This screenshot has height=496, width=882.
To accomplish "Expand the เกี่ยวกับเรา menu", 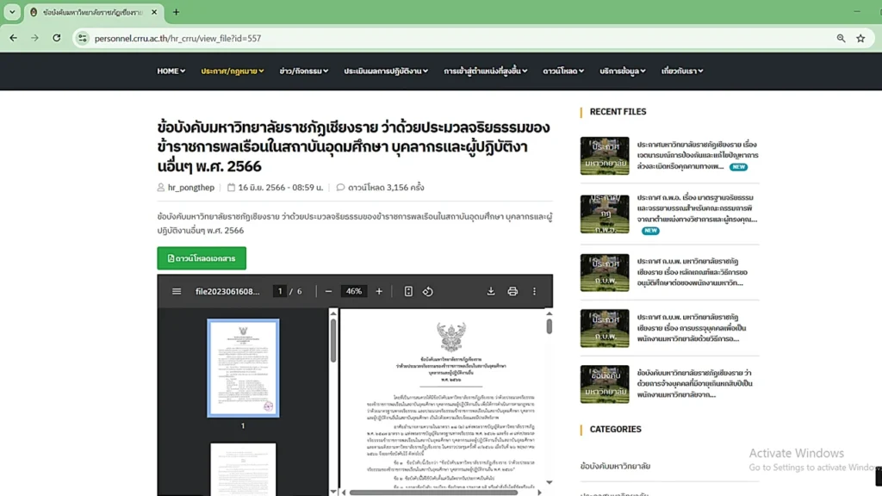I will tap(682, 71).
